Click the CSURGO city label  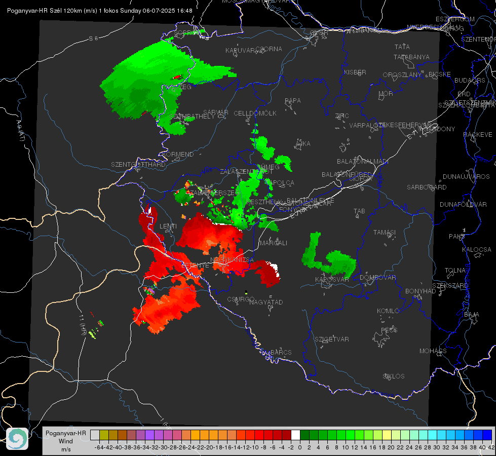[x=241, y=299]
